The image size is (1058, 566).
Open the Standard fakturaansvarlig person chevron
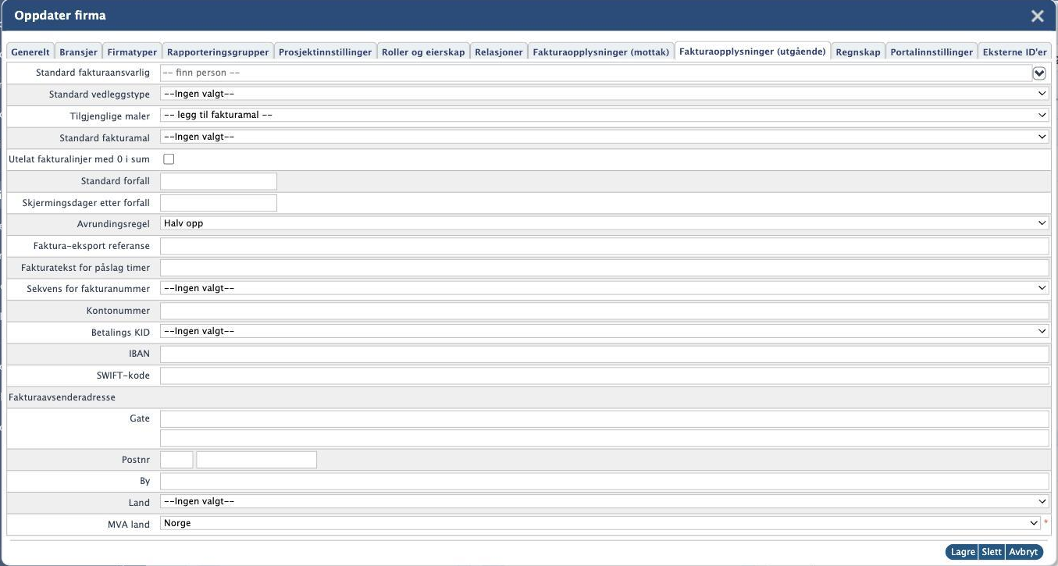click(x=1038, y=73)
